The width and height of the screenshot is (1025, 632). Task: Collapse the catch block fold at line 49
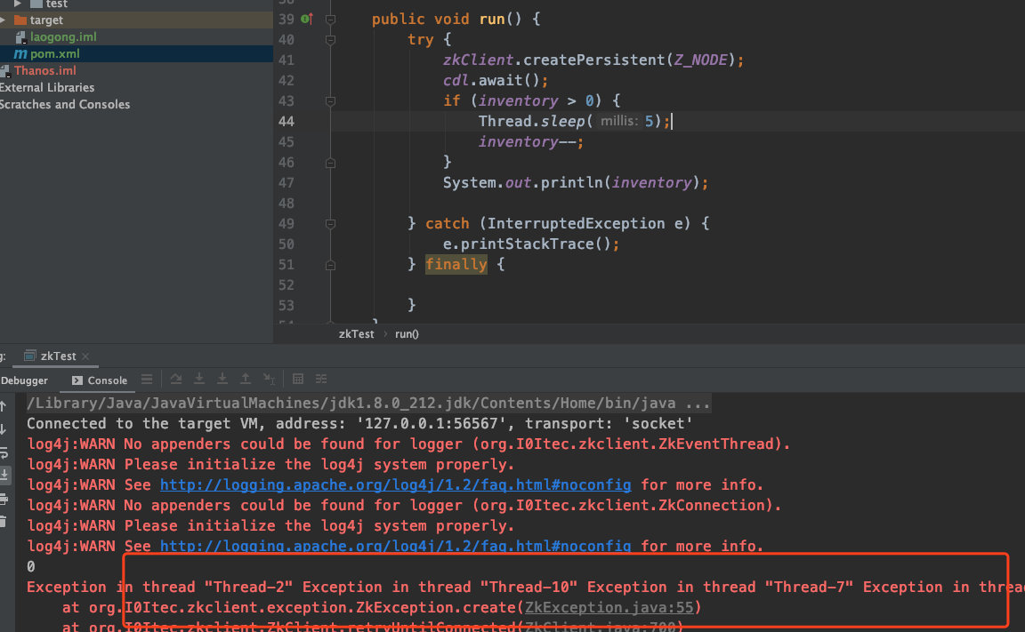pyautogui.click(x=331, y=224)
